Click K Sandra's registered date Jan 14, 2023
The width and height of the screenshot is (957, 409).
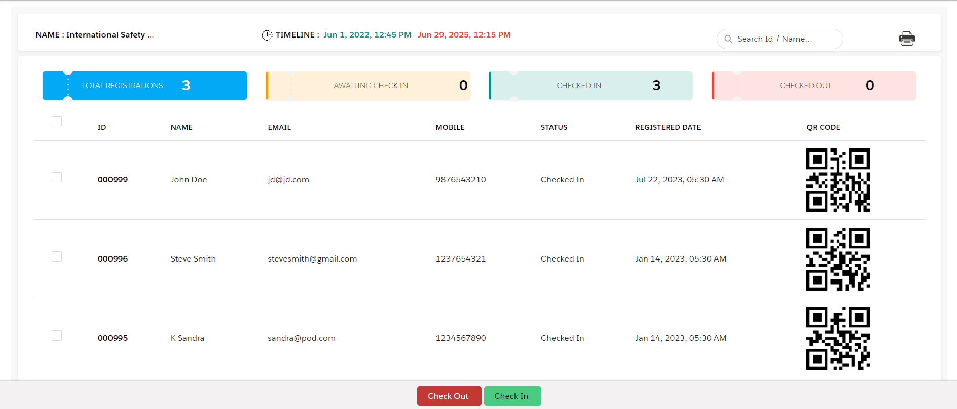tap(681, 338)
